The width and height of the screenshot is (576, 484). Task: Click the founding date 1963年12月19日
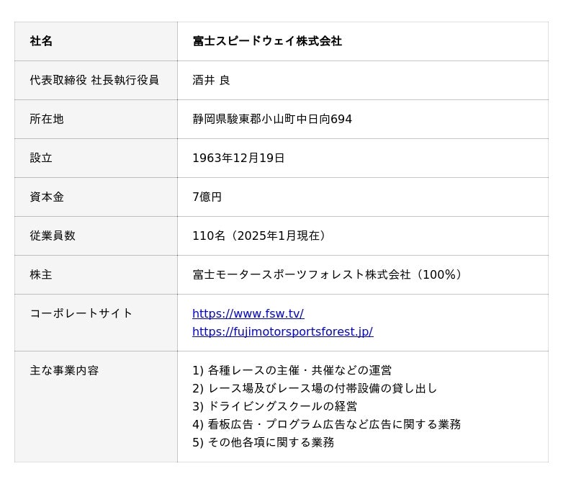(238, 158)
